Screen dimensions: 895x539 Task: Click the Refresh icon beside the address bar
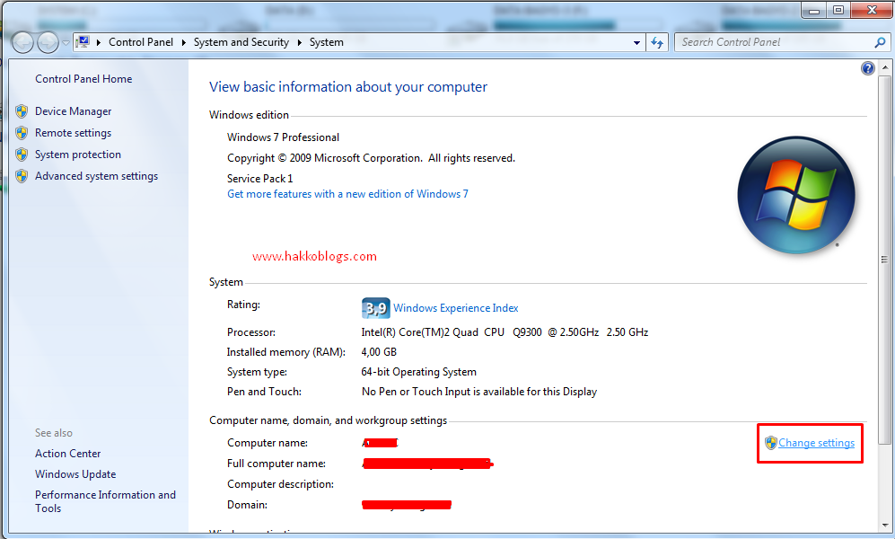pyautogui.click(x=657, y=41)
